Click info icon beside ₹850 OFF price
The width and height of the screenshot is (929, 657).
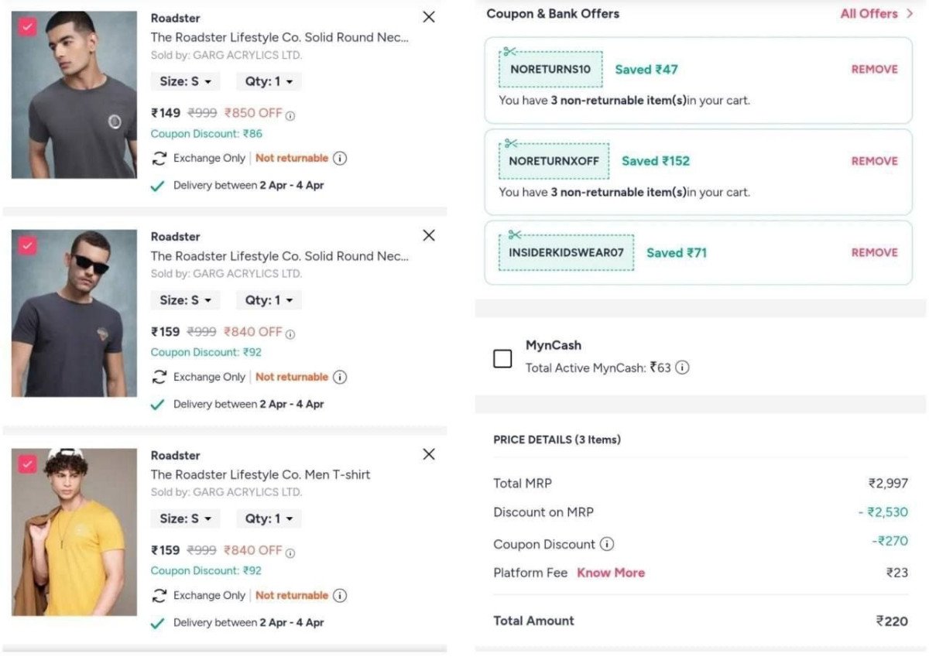tap(290, 115)
